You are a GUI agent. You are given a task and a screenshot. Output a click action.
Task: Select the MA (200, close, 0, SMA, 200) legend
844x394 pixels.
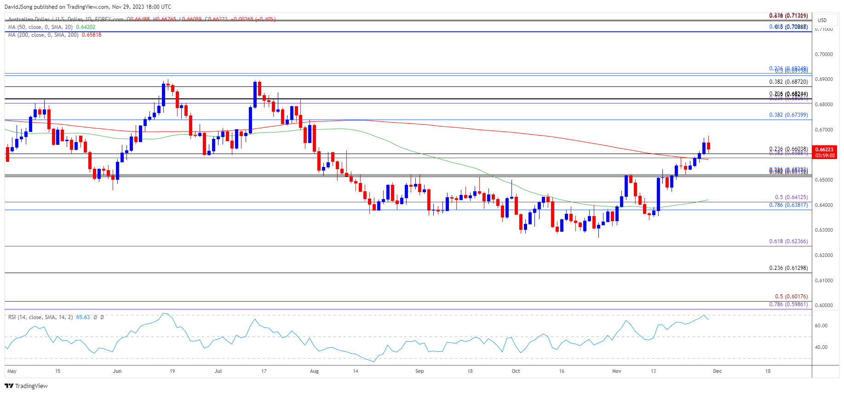[x=43, y=35]
